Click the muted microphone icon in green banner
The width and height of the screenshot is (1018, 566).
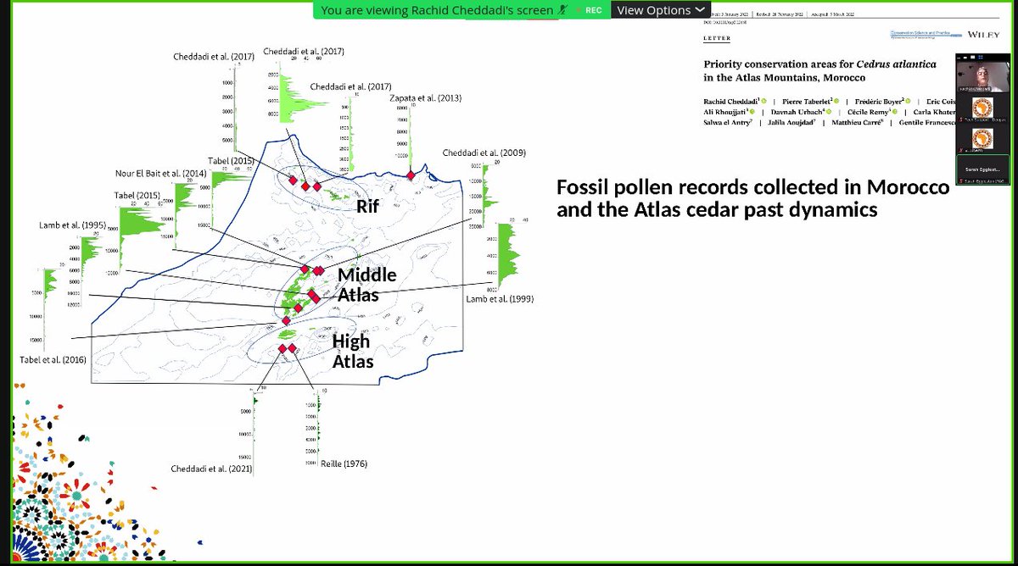point(562,10)
